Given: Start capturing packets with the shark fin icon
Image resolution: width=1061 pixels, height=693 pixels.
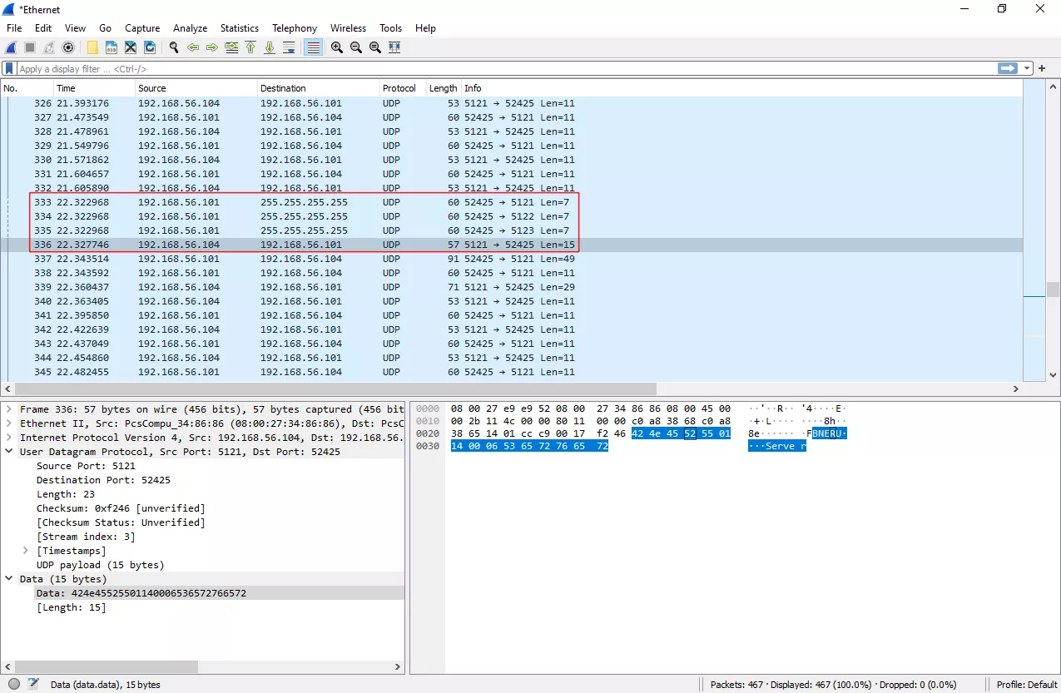Looking at the screenshot, I should pos(11,47).
